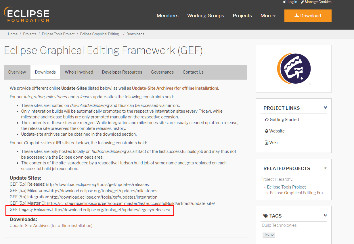Image resolution: width=354 pixels, height=244 pixels.
Task: Collapse the Tags panel chevron
Action: click(x=325, y=216)
